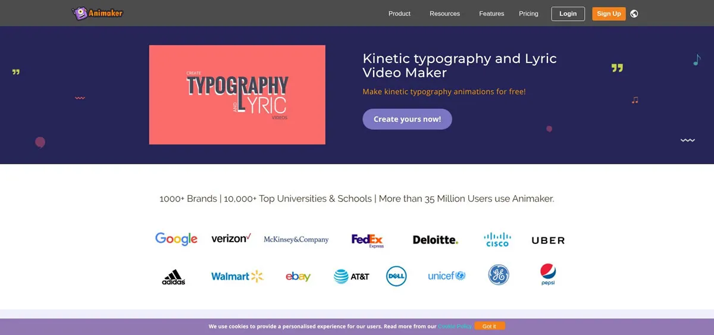Viewport: 714px width, 335px height.
Task: Click the Verizon brand logo
Action: pos(231,239)
